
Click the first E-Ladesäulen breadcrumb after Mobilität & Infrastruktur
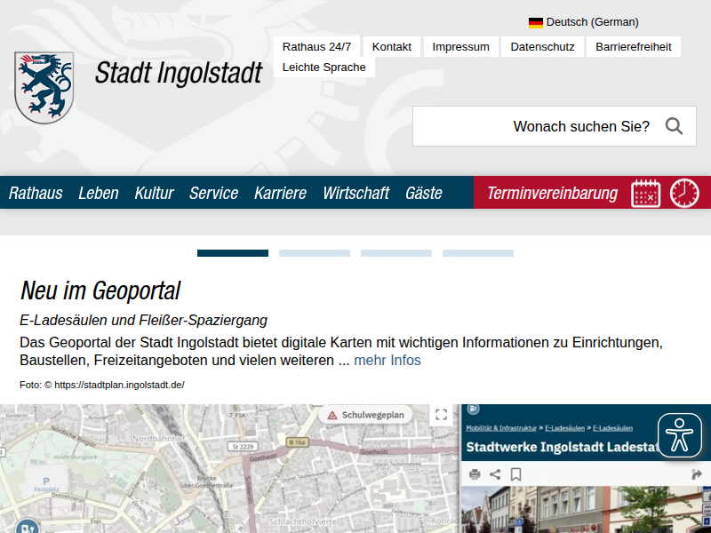pyautogui.click(x=564, y=428)
